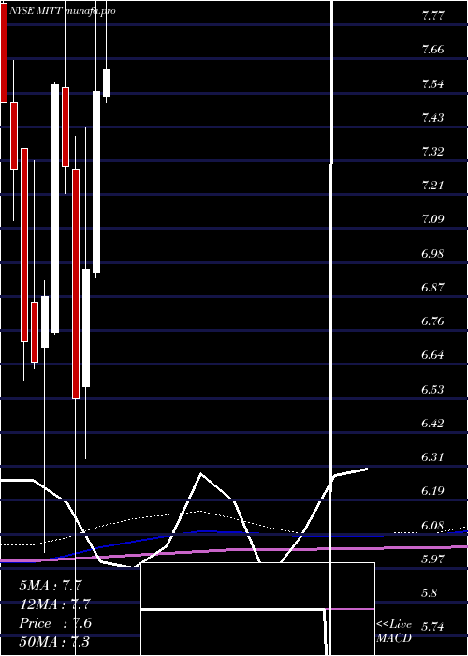Click the 6.42 price axis label

click(432, 423)
